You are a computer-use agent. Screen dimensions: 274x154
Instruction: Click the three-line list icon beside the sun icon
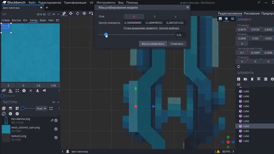(x=232, y=19)
